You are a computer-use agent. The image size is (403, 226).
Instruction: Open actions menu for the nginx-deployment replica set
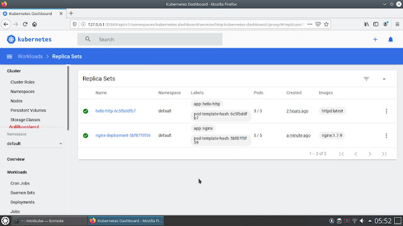386,136
